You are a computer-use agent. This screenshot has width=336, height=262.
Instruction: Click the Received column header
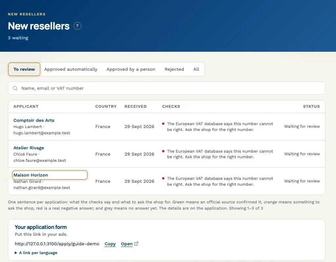(136, 106)
